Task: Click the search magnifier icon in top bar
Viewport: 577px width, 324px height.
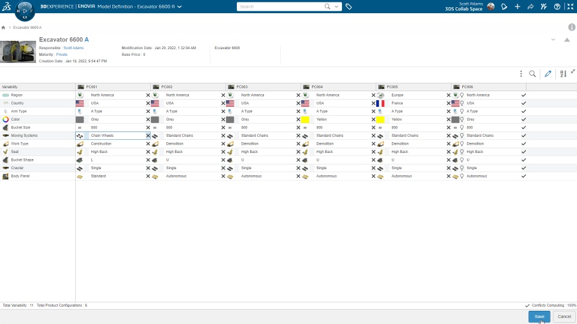Action: [x=327, y=7]
